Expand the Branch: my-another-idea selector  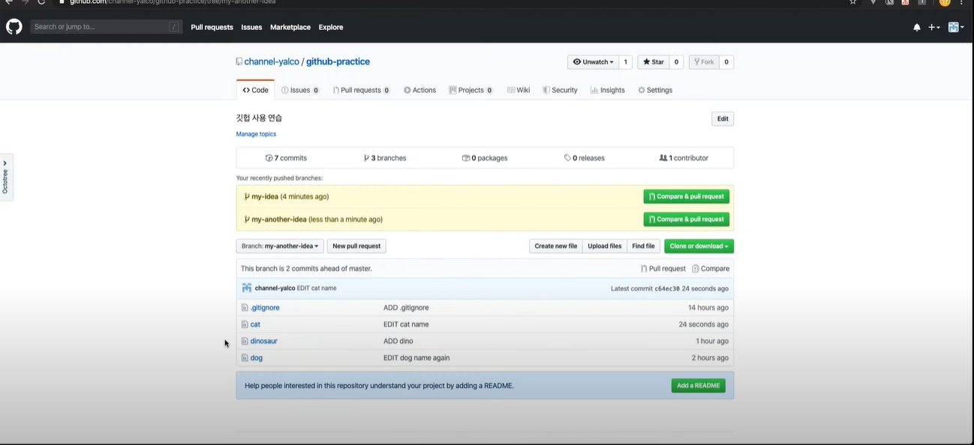point(280,246)
